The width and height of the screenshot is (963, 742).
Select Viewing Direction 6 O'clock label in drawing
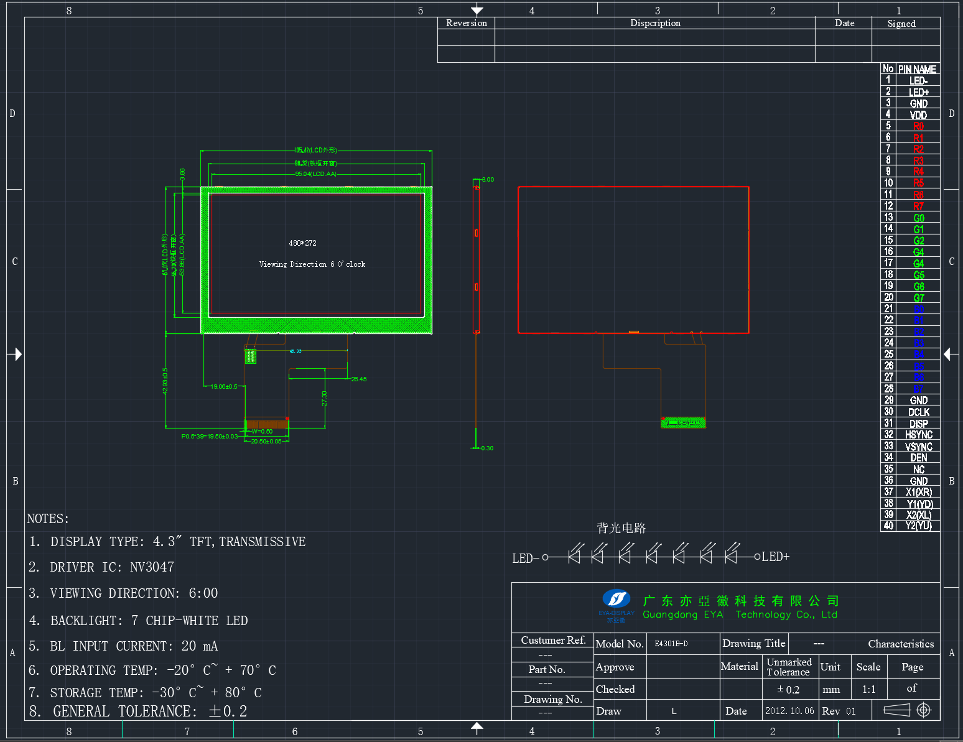[312, 264]
